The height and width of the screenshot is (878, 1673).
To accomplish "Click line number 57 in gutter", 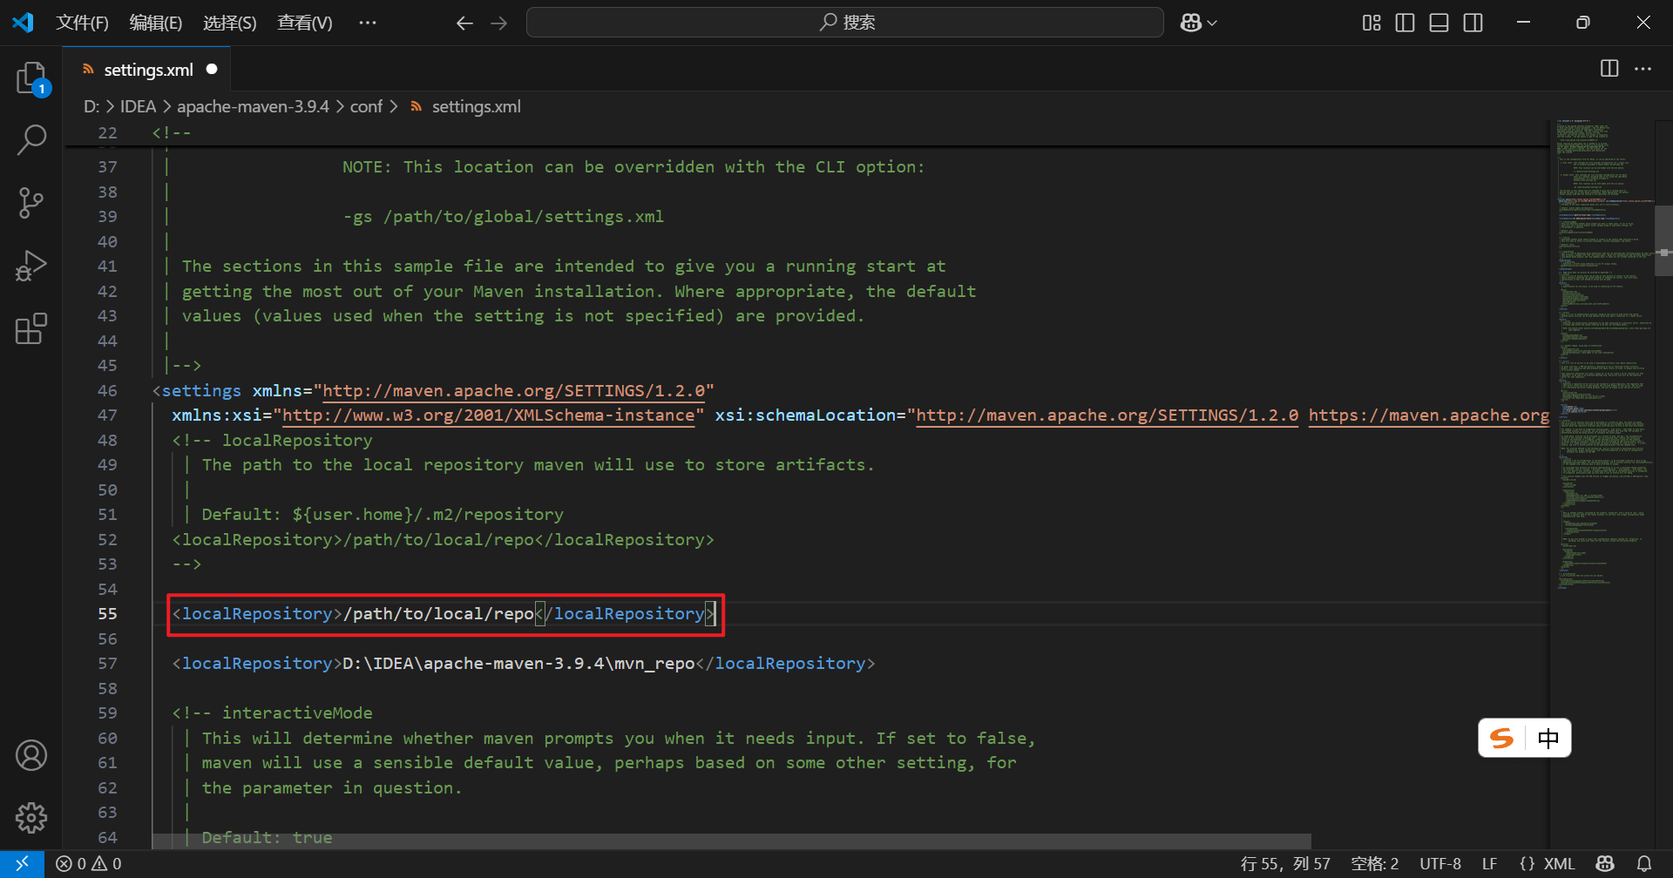I will tap(107, 664).
